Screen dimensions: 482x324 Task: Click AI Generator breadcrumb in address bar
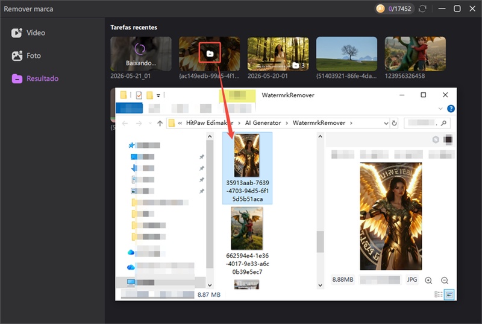[263, 122]
